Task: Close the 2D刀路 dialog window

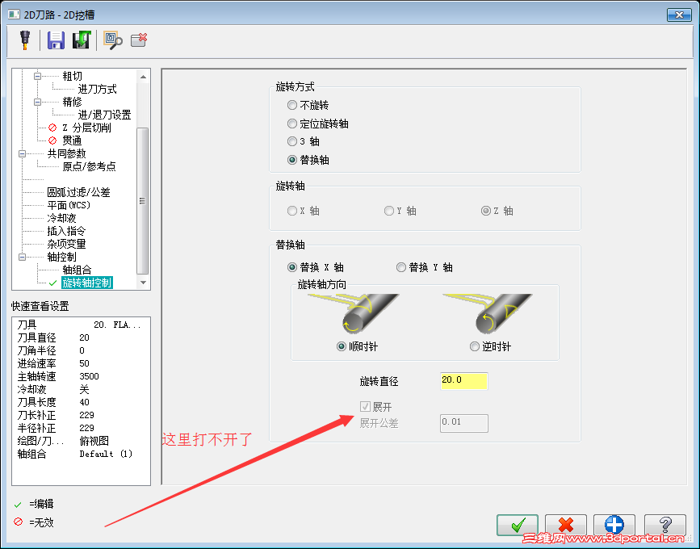Action: pyautogui.click(x=679, y=15)
